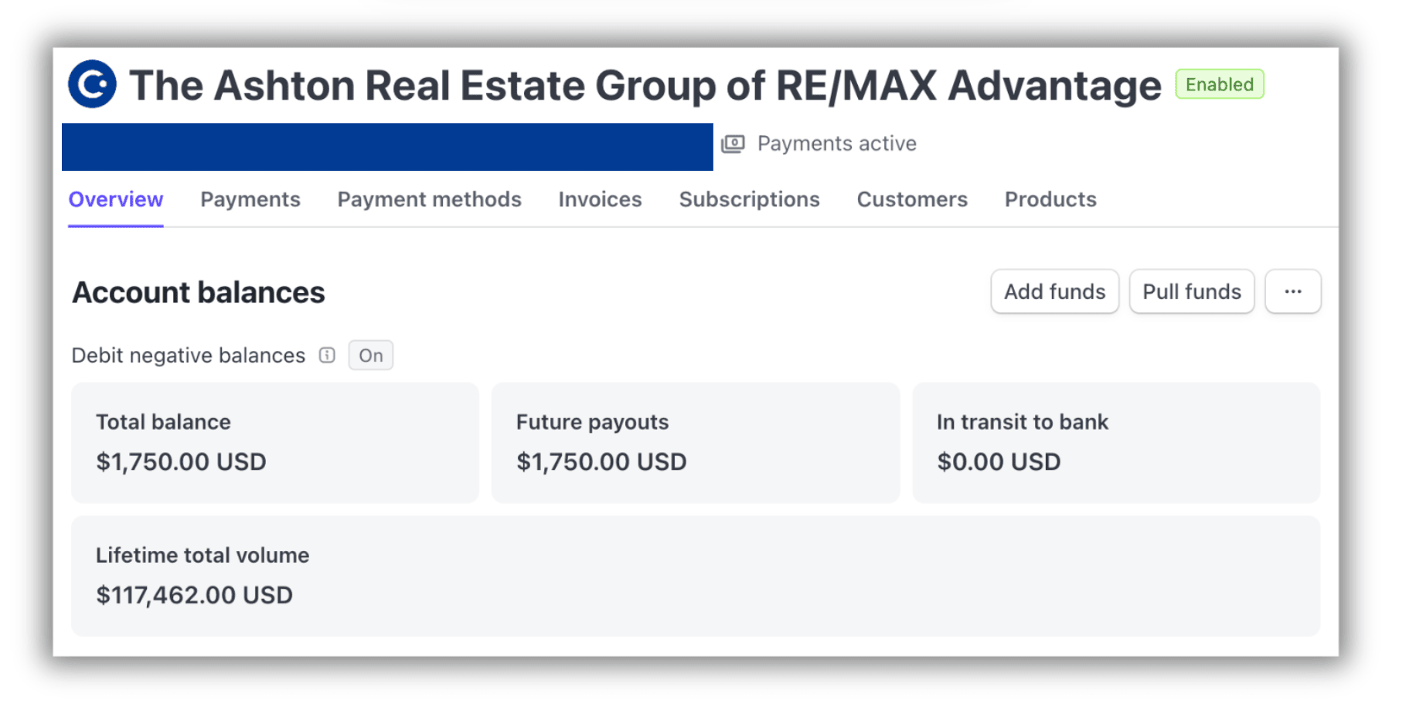The width and height of the screenshot is (1416, 728).
Task: Select the Invoices tab
Action: click(600, 199)
